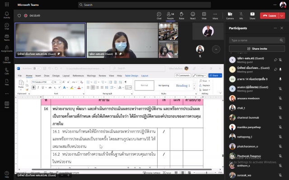Open Comments in Word
Screen dimensions: 289x180
tap(182, 75)
